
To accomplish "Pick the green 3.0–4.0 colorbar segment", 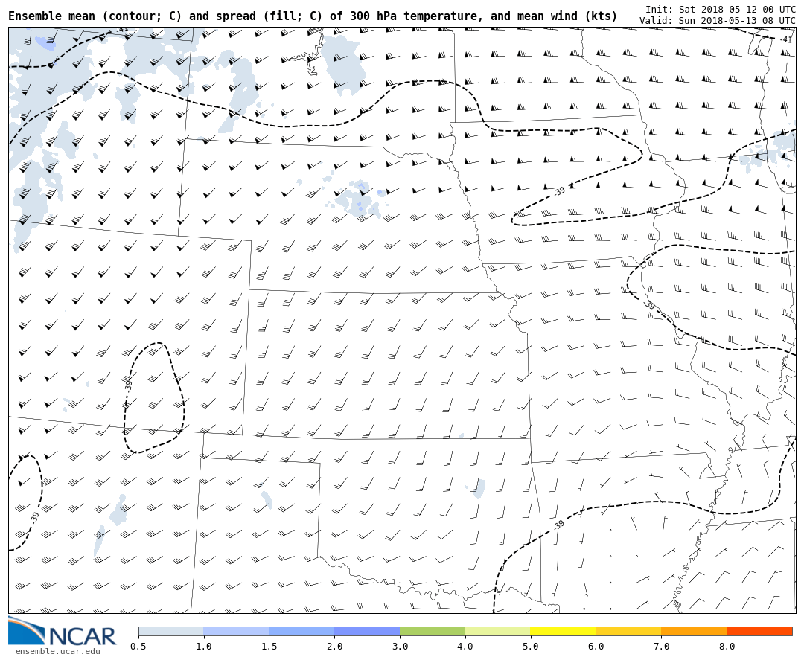I will 433,631.
